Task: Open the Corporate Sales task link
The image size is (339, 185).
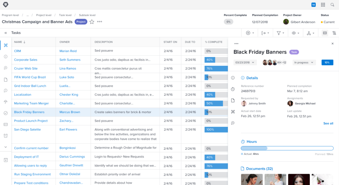Action: click(25, 60)
